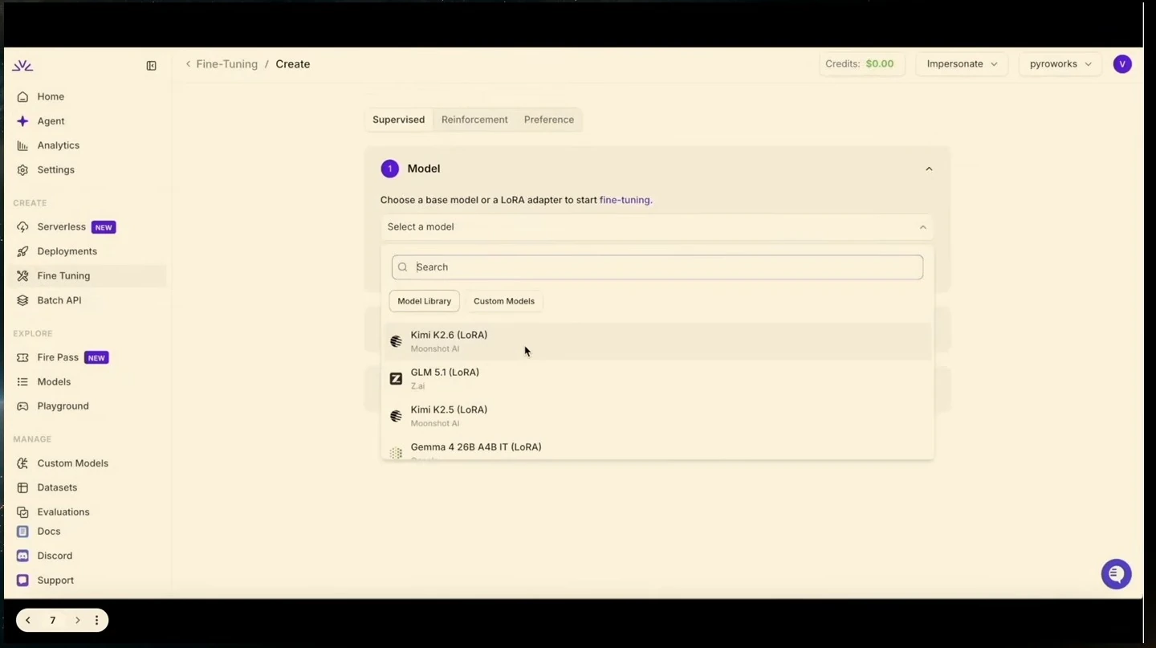Viewport: 1156px width, 648px height.
Task: Open the Agent sparkle icon
Action: (22, 121)
